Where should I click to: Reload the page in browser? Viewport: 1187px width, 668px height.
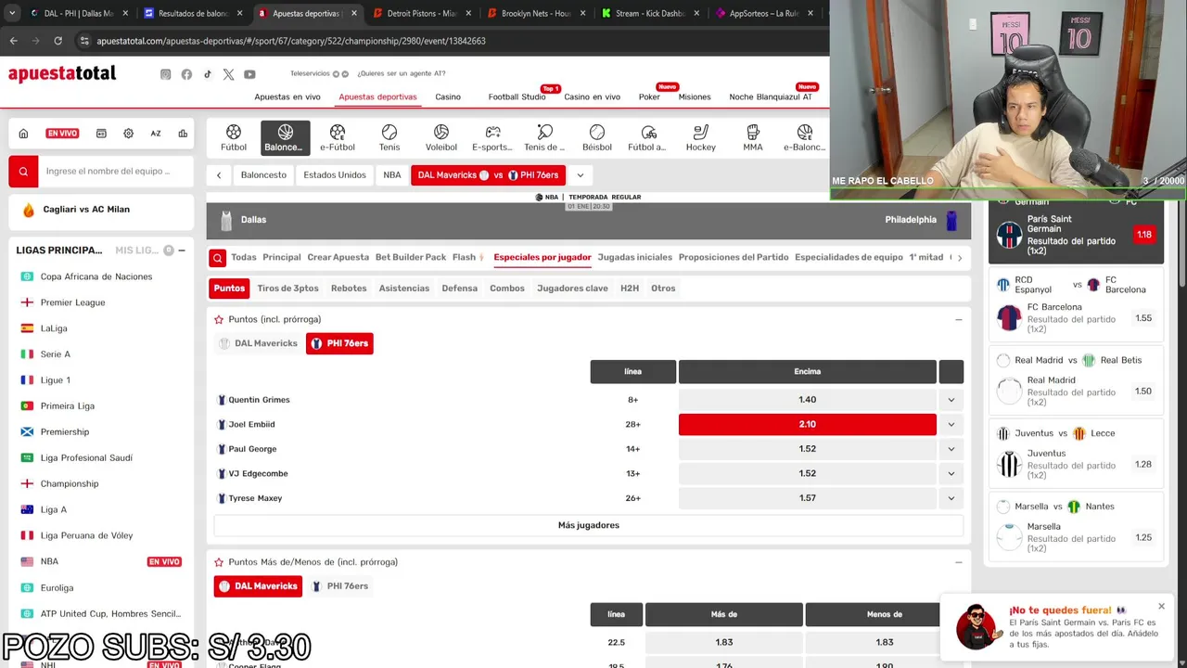(57, 41)
